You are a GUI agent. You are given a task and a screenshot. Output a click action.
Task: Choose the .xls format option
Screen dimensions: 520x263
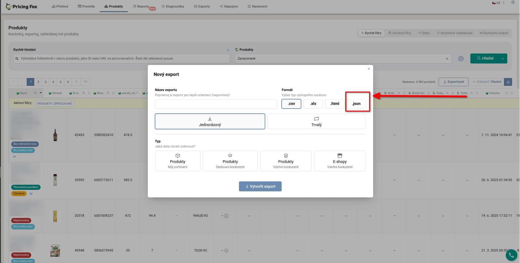(x=313, y=104)
